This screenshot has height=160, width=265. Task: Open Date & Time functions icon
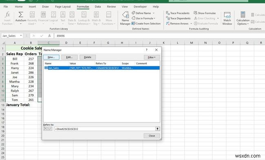coord(72,15)
